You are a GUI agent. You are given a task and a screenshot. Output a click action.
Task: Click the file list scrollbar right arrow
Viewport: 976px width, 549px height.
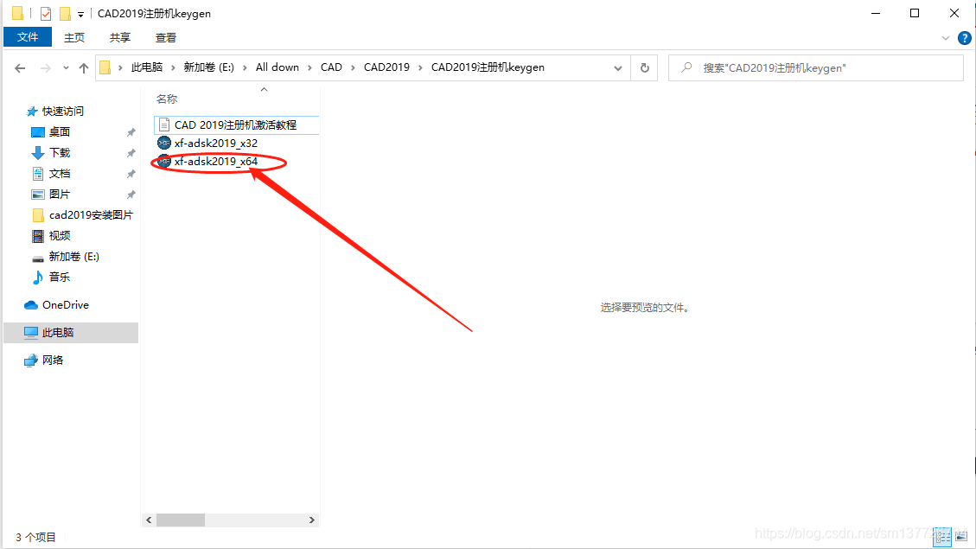(x=312, y=520)
